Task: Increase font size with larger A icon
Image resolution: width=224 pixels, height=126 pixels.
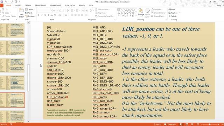Action: click(x=60, y=10)
